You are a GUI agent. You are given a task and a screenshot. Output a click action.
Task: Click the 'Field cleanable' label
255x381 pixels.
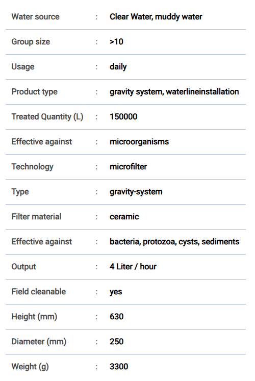39,292
